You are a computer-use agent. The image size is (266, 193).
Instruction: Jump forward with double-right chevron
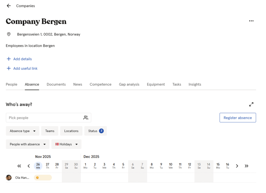pos(247,166)
